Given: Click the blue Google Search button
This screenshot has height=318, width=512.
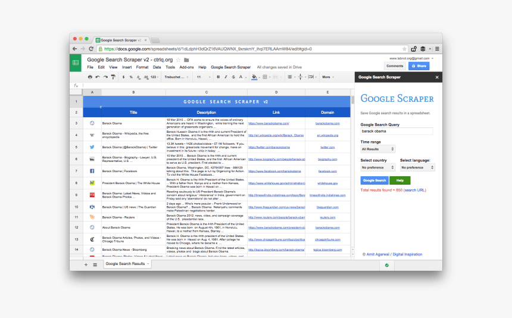Looking at the screenshot, I should coord(374,180).
